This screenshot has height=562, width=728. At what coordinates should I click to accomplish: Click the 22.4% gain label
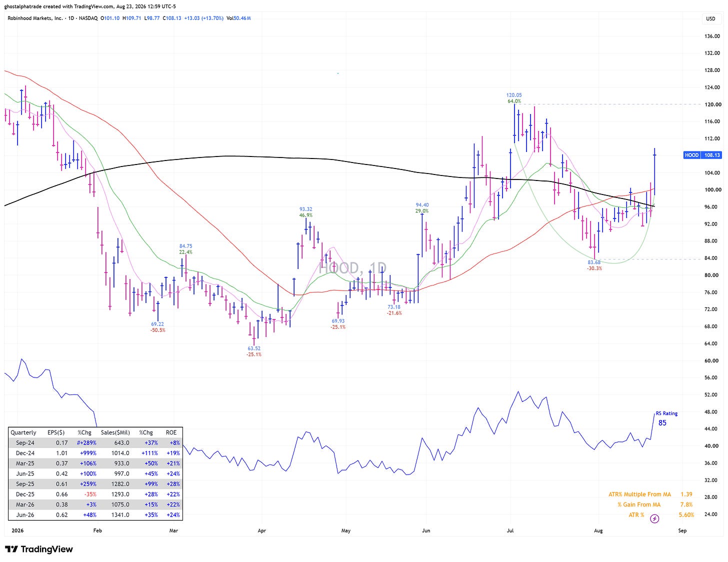coord(186,252)
